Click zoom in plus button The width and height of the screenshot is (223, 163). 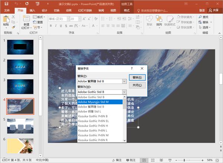click(x=203, y=160)
